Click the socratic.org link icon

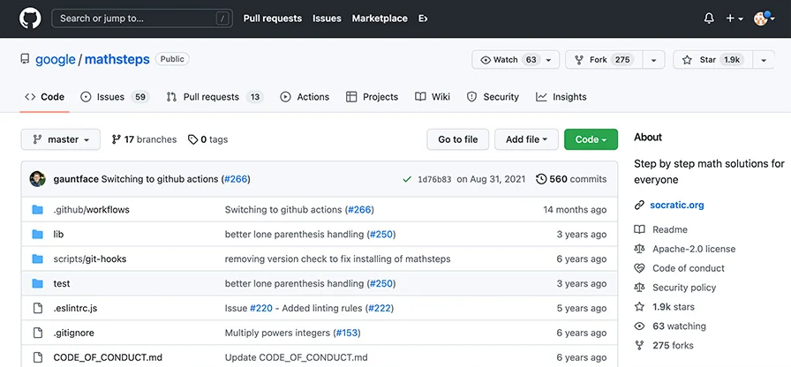[639, 206]
